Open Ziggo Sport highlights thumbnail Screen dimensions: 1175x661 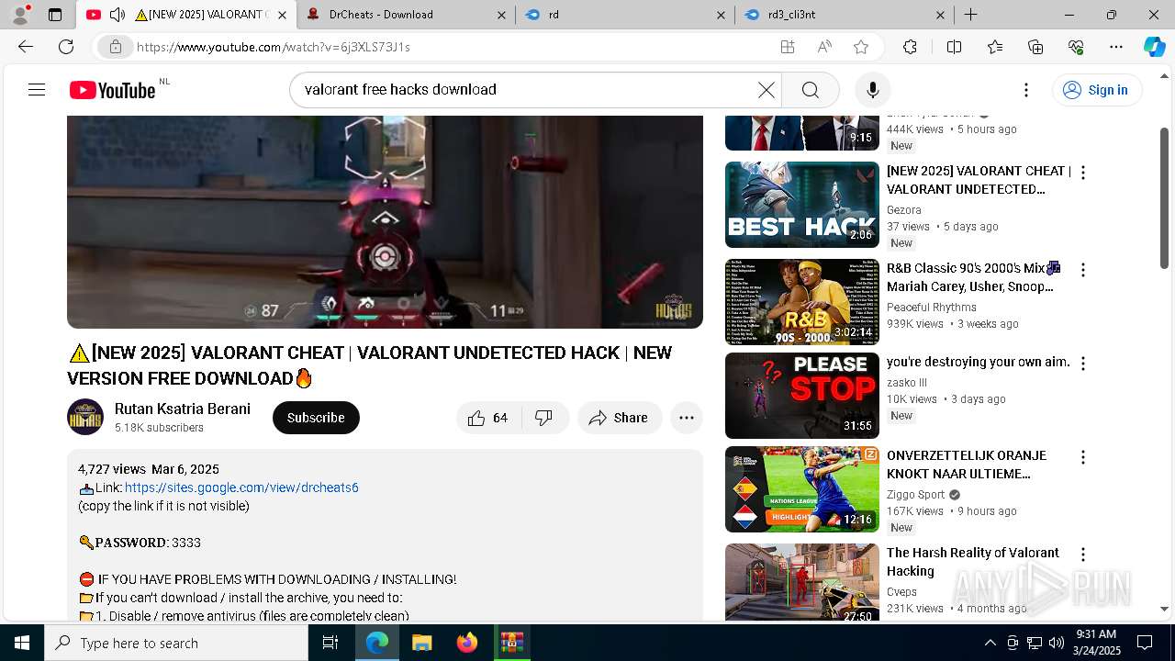802,489
